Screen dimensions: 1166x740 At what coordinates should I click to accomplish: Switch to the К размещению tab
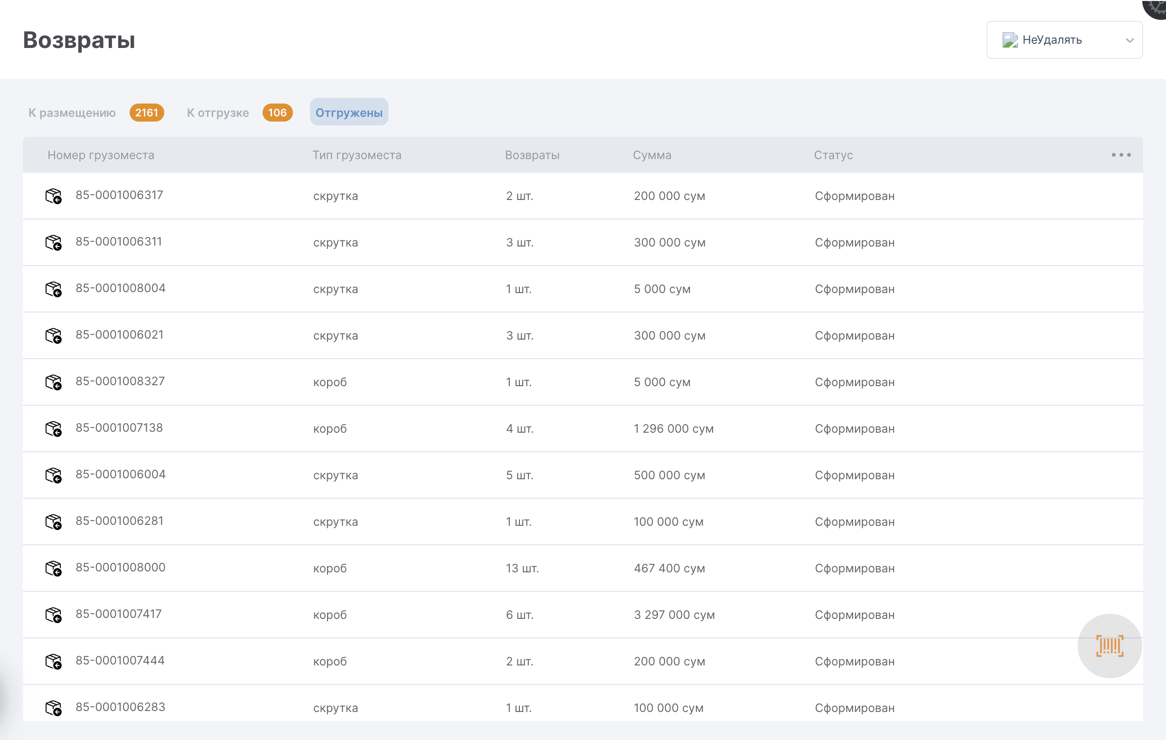72,113
